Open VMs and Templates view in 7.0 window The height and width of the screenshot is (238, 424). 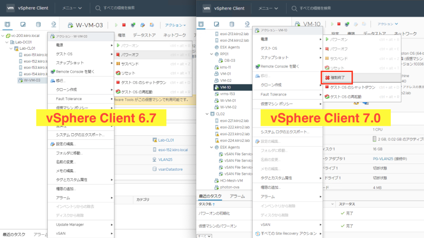(216, 24)
